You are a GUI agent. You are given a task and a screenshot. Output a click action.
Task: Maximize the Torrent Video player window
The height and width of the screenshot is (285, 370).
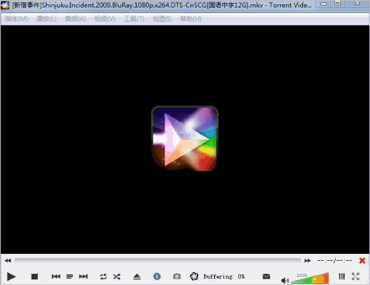pos(338,3)
